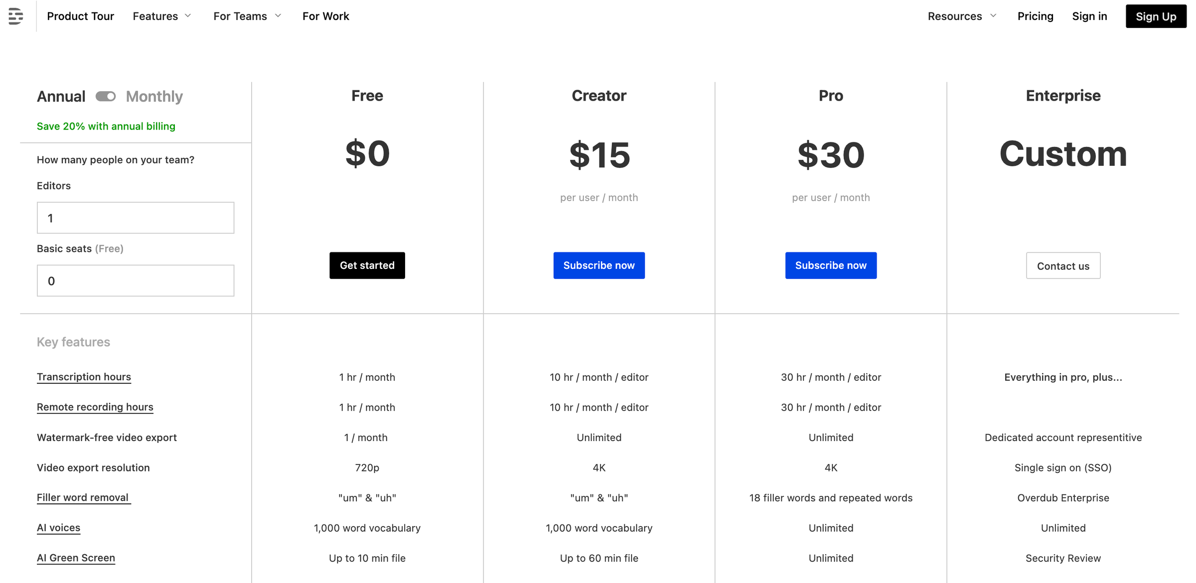The height and width of the screenshot is (583, 1196).
Task: Expand the Resources dropdown menu
Action: tap(961, 16)
